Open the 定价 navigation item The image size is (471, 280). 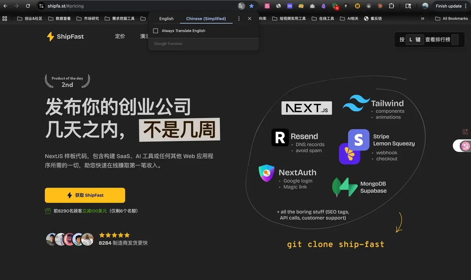click(x=120, y=36)
